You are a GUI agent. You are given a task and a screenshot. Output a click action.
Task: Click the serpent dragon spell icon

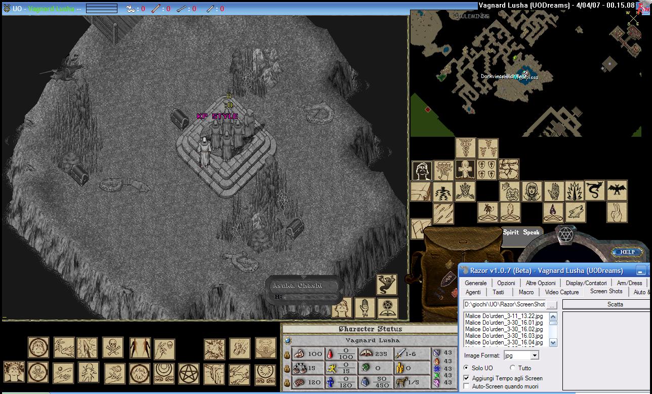coord(595,190)
